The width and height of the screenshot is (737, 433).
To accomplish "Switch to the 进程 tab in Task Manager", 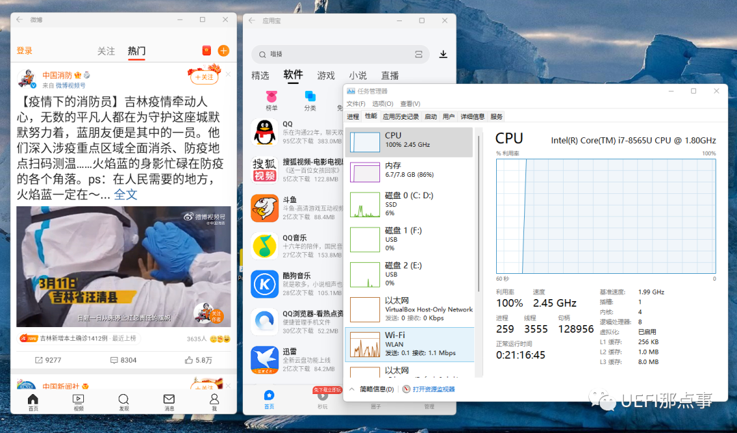I will (x=353, y=117).
